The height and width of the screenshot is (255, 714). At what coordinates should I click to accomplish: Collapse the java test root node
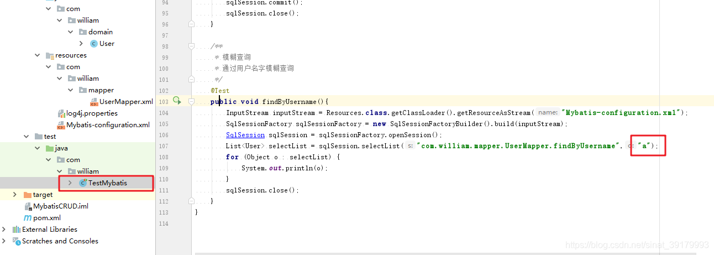38,148
